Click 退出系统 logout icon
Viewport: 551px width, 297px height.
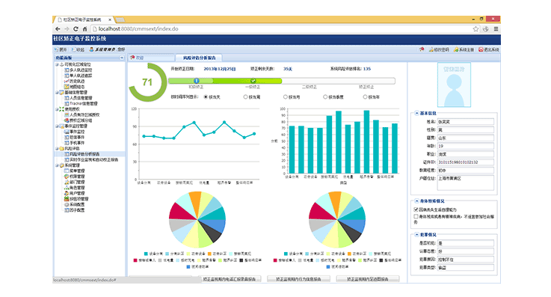coord(481,49)
